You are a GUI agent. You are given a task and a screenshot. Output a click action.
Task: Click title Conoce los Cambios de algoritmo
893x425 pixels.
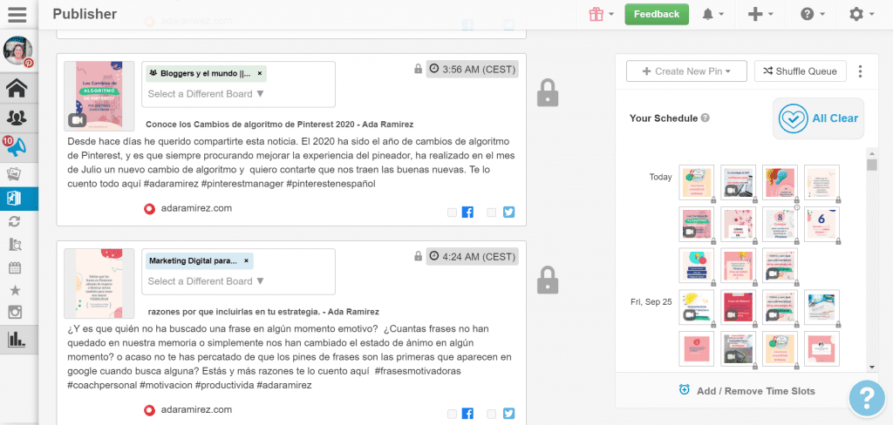pyautogui.click(x=280, y=124)
